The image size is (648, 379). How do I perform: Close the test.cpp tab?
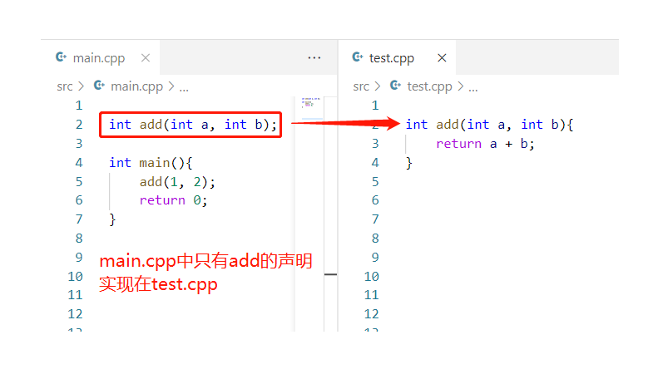click(442, 58)
